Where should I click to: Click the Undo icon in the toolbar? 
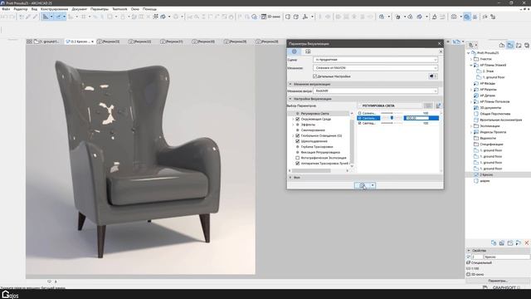pyautogui.click(x=5, y=17)
